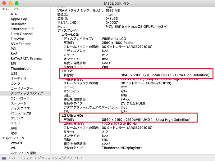
Task: Click the 1536 MB VRAM value
Action: (x=112, y=11)
